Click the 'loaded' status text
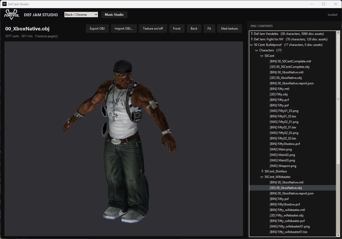This screenshot has width=342, height=239. [x=332, y=14]
